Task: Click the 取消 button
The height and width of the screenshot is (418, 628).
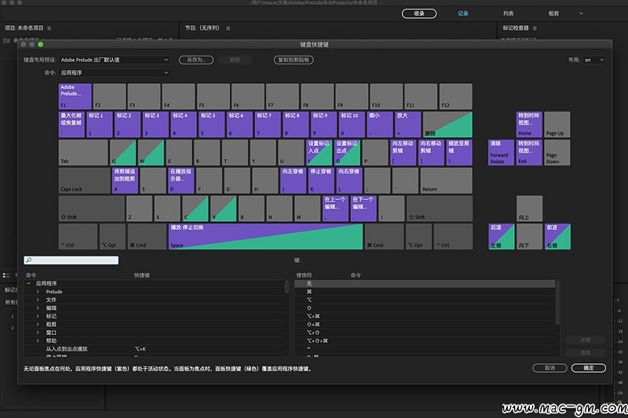Action: pos(550,368)
